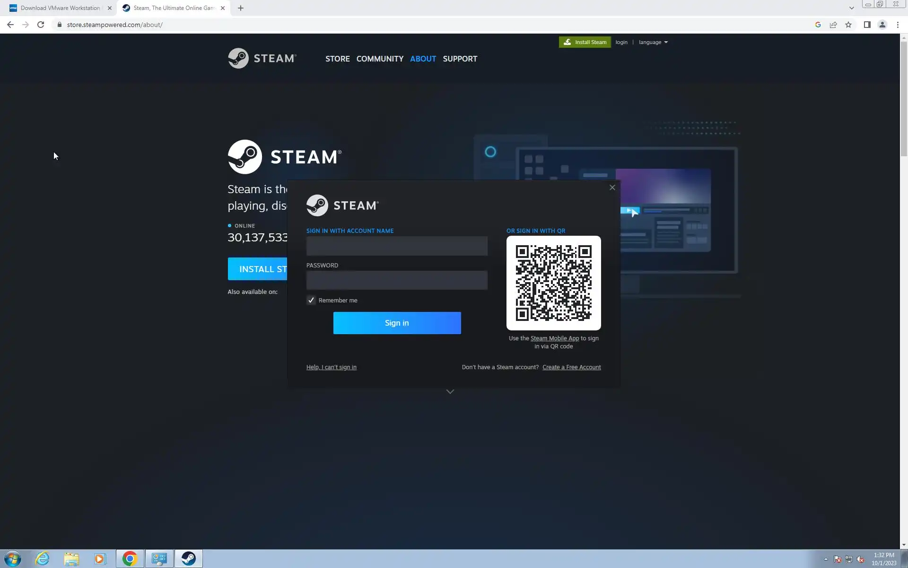
Task: Click the down chevron below the dialog
Action: (x=450, y=391)
